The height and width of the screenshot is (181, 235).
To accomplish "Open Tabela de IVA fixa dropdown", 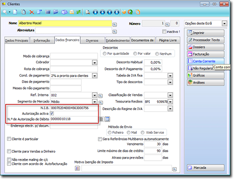I will tap(170, 76).
